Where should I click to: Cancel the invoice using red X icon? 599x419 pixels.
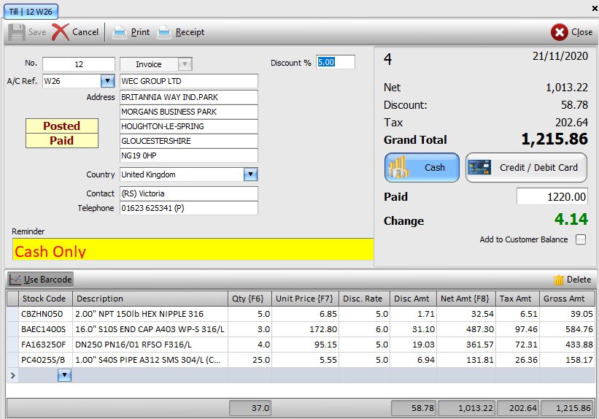(61, 32)
